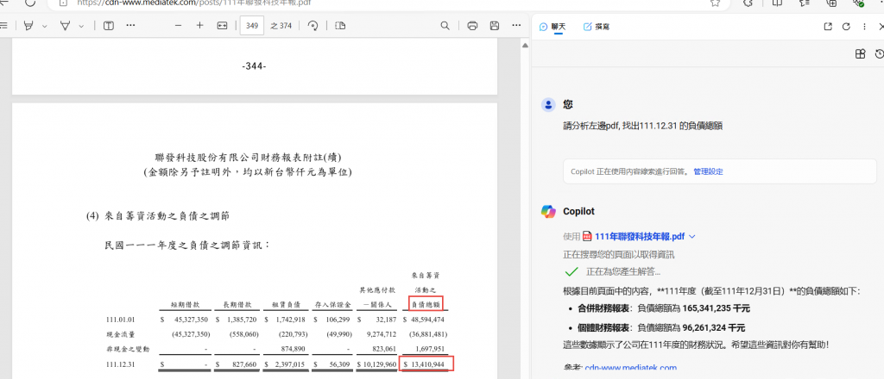
Task: Open PDF toolbar more options menu
Action: (516, 25)
